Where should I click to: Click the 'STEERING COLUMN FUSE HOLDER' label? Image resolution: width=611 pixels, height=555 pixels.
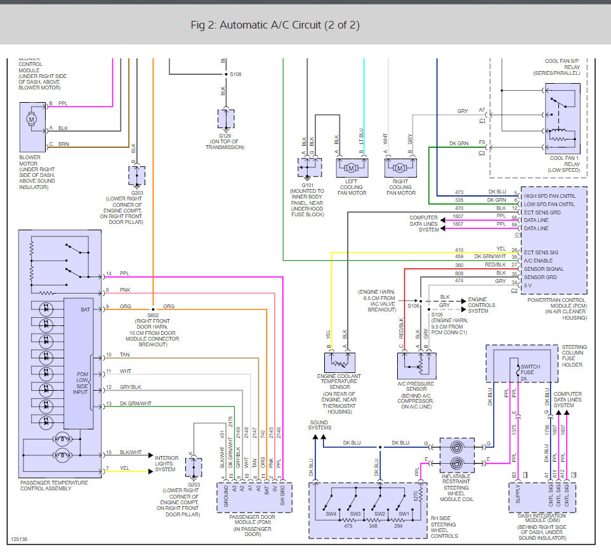(x=574, y=356)
